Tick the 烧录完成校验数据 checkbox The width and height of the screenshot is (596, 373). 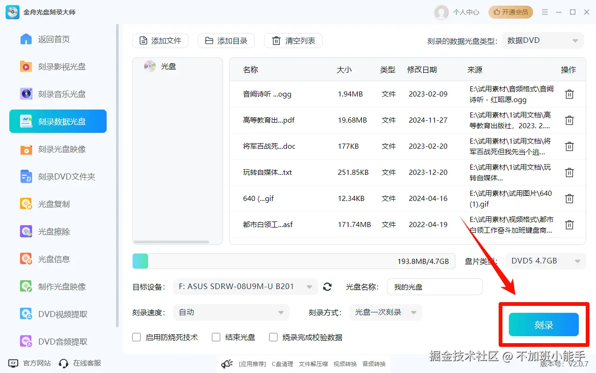[273, 337]
